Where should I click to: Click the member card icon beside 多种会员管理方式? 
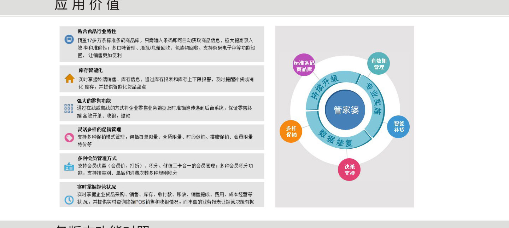coord(69,166)
